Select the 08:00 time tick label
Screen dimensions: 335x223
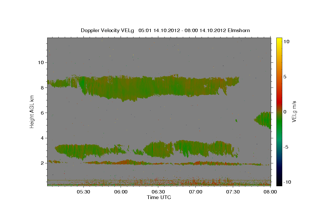(271, 192)
